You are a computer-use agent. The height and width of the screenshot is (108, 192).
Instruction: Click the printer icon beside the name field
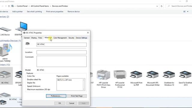tap(28, 43)
